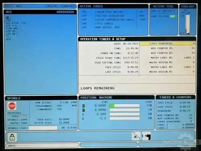201x151 pixels.
Task: Click the Spindle Load bar
Action: click(x=43, y=128)
